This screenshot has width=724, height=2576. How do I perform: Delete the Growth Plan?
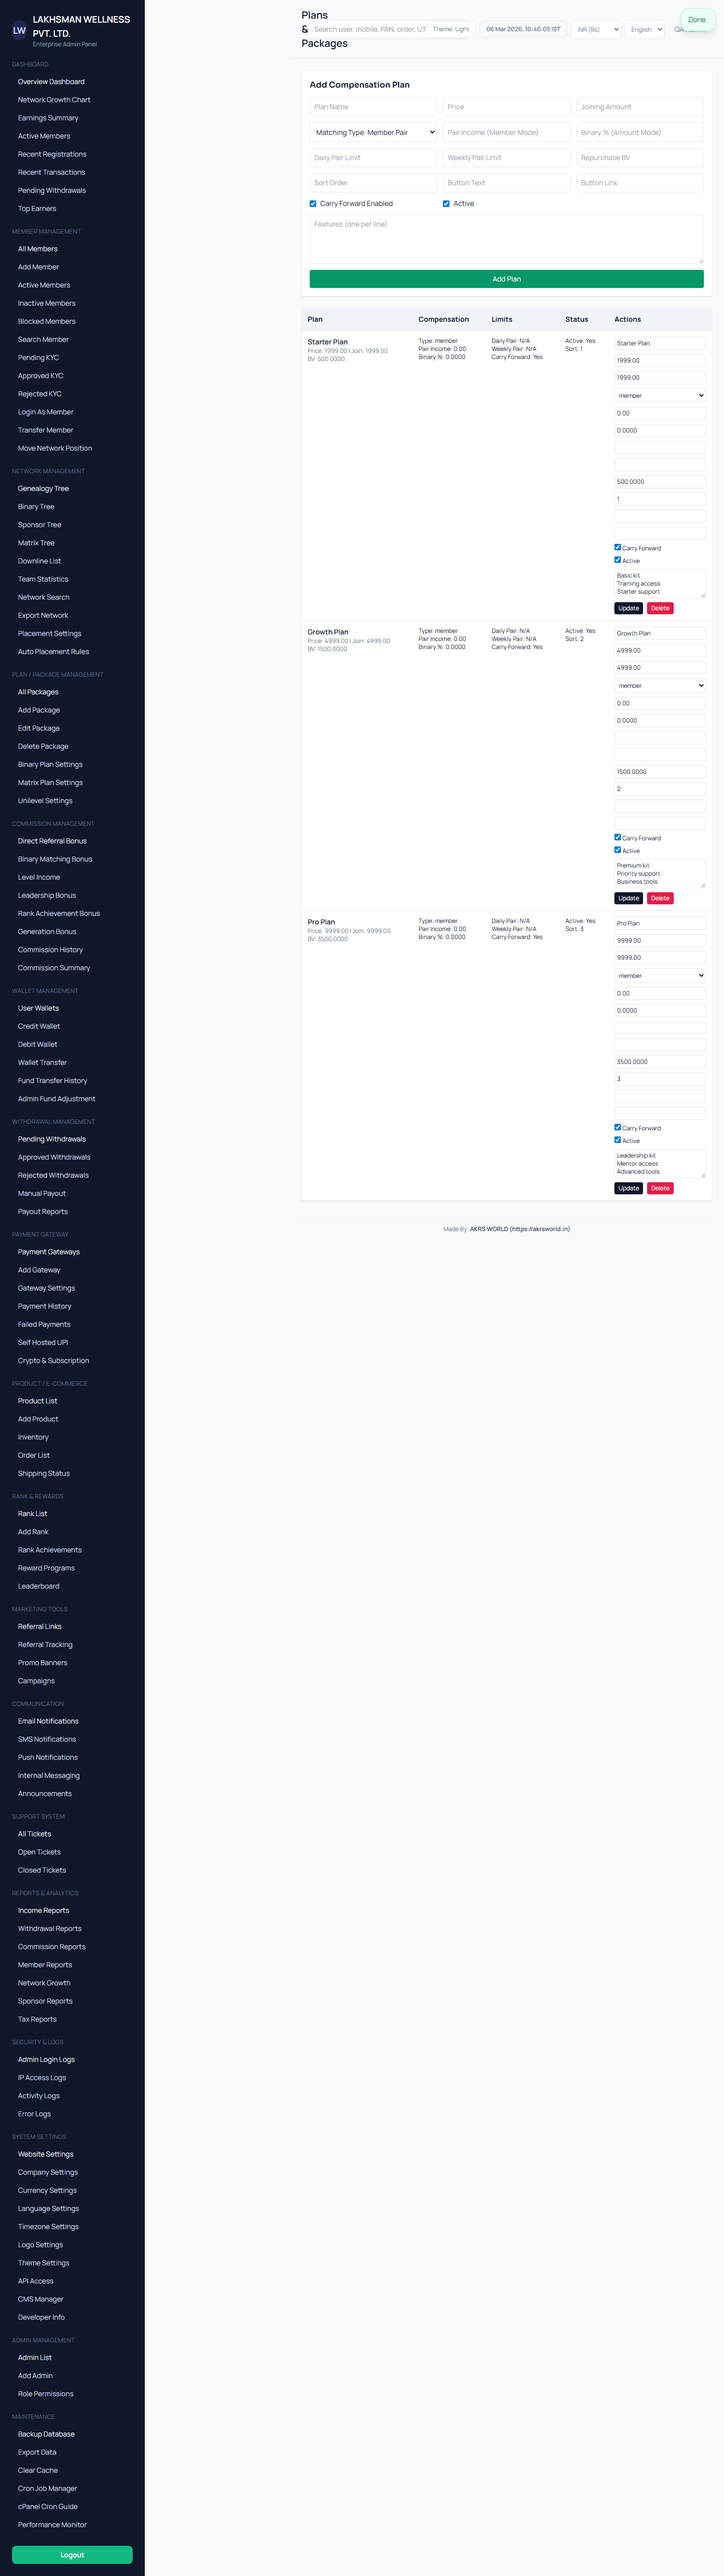pyautogui.click(x=660, y=898)
